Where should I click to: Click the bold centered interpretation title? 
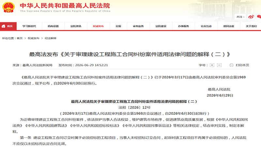click(134, 102)
